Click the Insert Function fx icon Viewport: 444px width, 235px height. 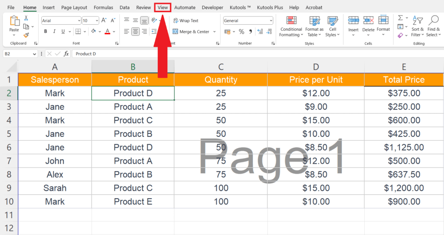coord(66,54)
